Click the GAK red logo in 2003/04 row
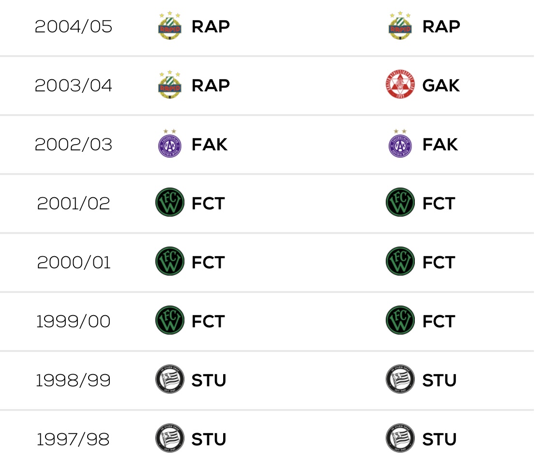546x468 pixels. coord(400,85)
